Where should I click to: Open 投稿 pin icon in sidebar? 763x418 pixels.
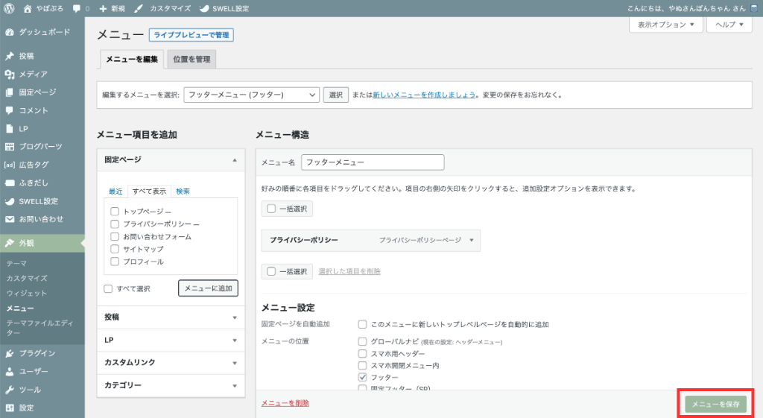coord(10,56)
